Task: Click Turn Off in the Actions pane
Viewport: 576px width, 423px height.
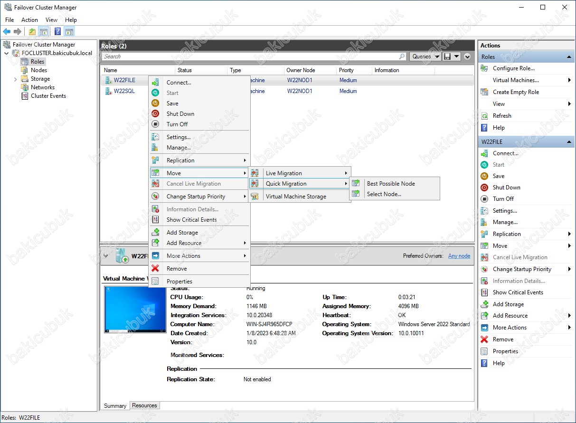Action: tap(503, 199)
